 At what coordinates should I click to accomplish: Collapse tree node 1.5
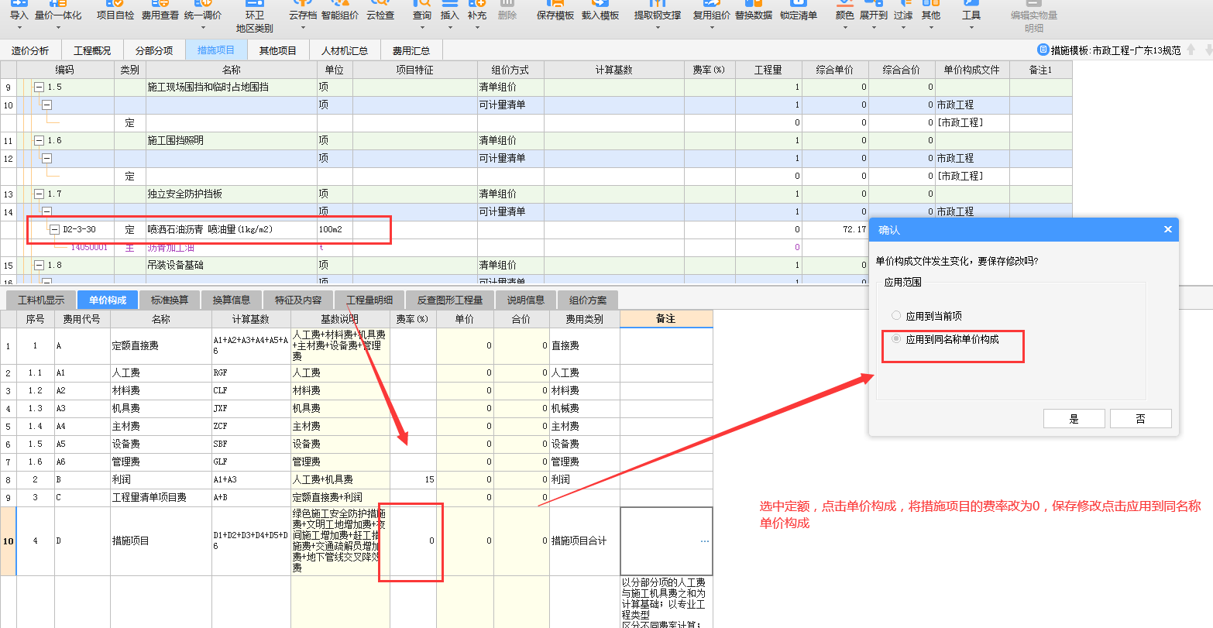pyautogui.click(x=40, y=88)
